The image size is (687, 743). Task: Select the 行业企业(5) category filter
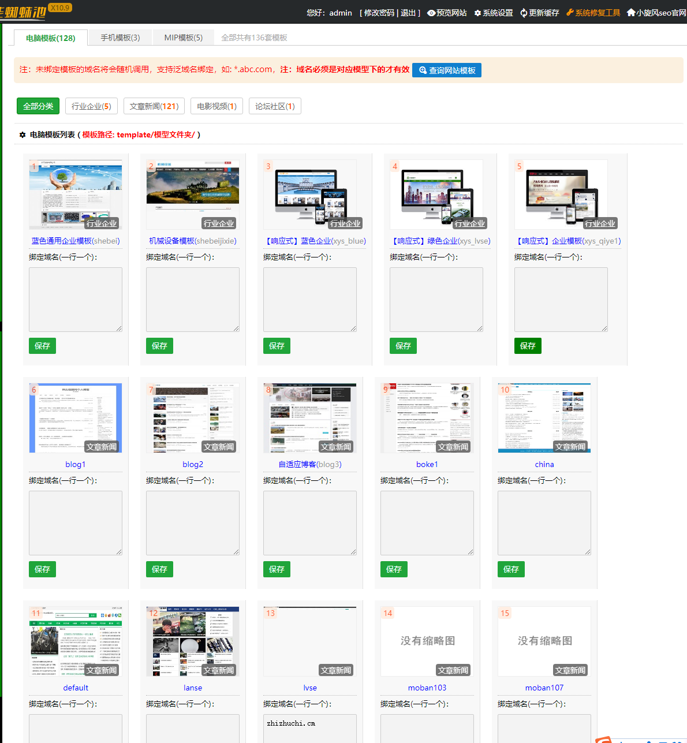pos(91,106)
